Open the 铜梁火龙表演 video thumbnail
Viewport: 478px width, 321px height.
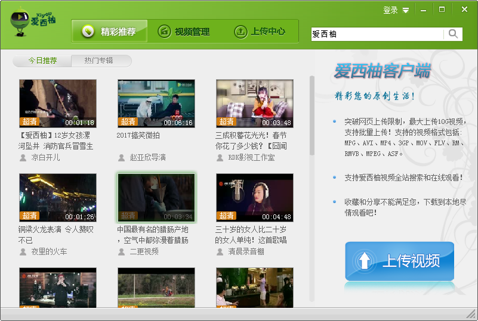(58, 198)
